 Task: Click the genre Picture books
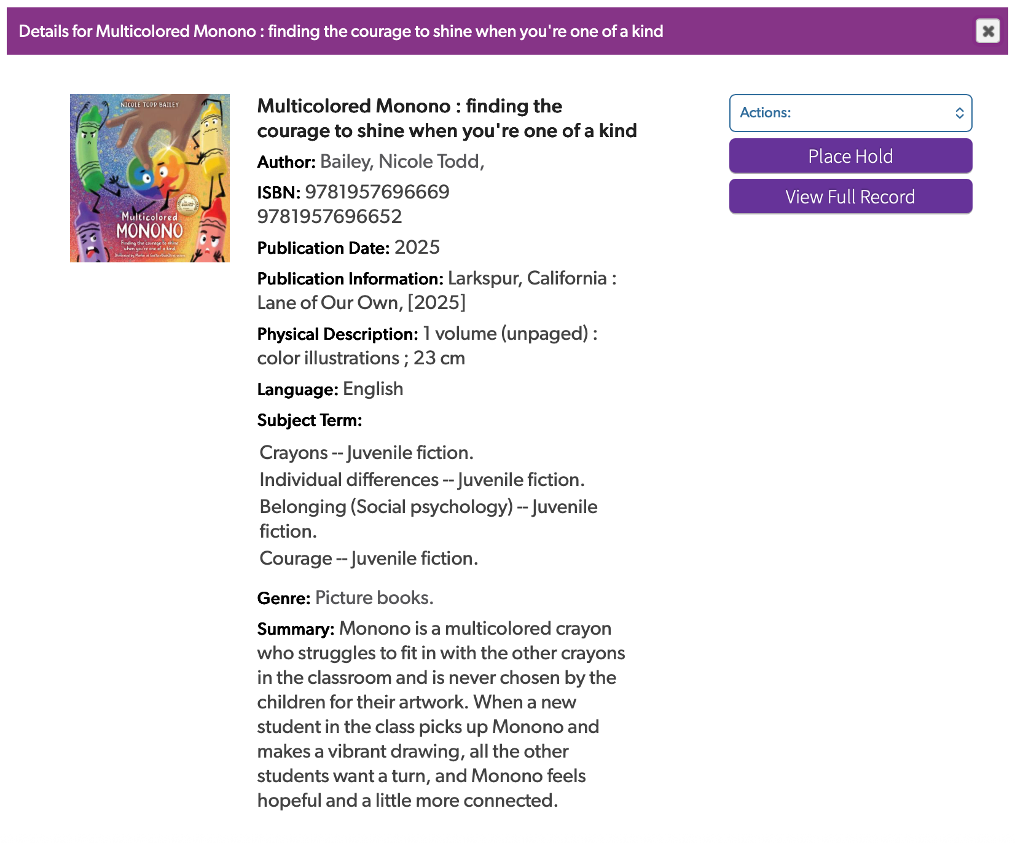pyautogui.click(x=374, y=598)
